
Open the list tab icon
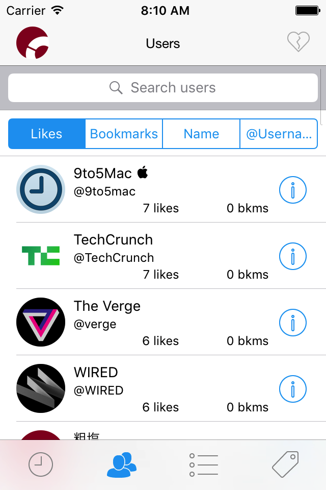click(203, 464)
